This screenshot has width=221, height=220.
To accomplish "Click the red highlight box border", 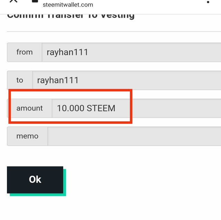I will pos(70,90).
